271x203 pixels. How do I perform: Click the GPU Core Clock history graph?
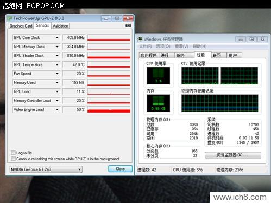109,37
